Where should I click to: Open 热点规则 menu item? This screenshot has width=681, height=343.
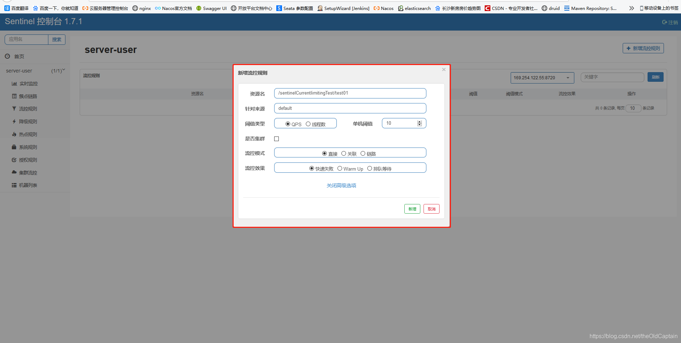28,134
